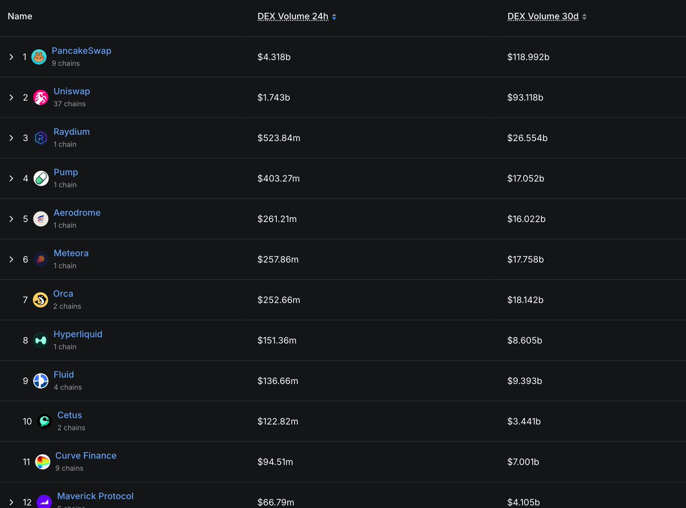Expand the Pump row
The height and width of the screenshot is (508, 686).
[x=11, y=179]
